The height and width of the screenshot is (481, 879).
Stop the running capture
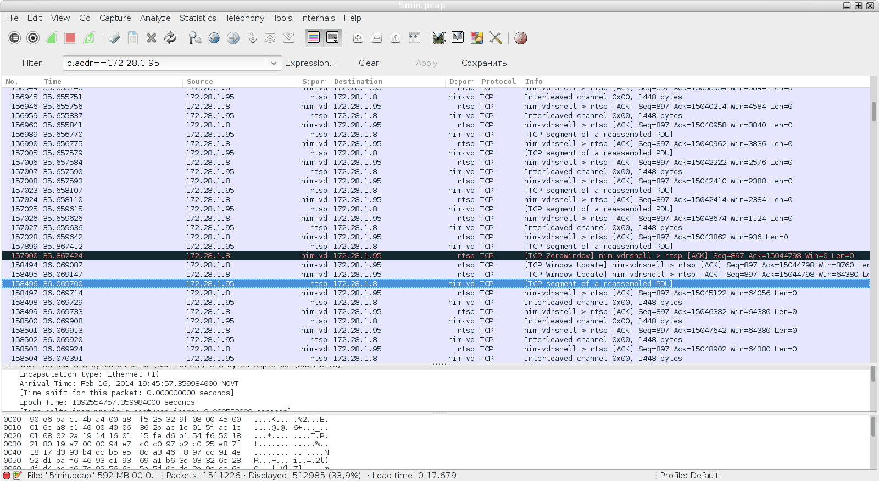coord(70,38)
